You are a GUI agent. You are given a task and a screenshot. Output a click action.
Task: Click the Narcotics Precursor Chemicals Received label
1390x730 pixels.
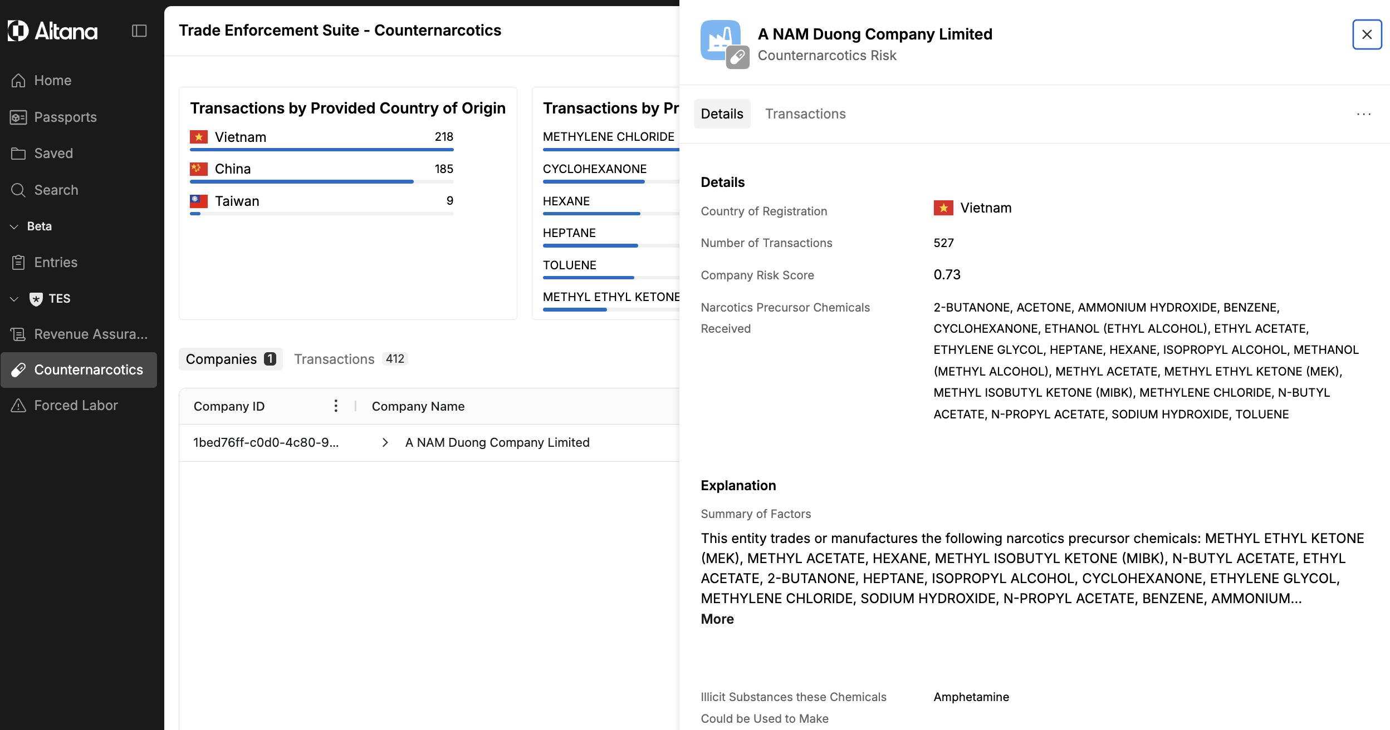785,318
